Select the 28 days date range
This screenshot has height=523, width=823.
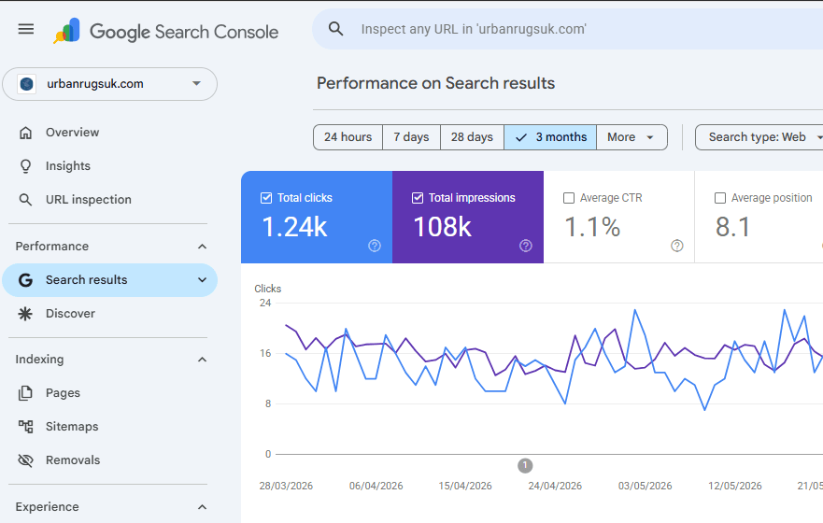pos(472,137)
